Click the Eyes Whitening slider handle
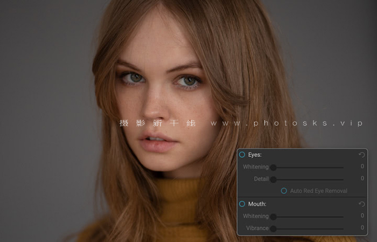377x242 pixels. pyautogui.click(x=274, y=168)
